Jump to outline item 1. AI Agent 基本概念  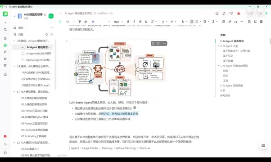(x=232, y=41)
